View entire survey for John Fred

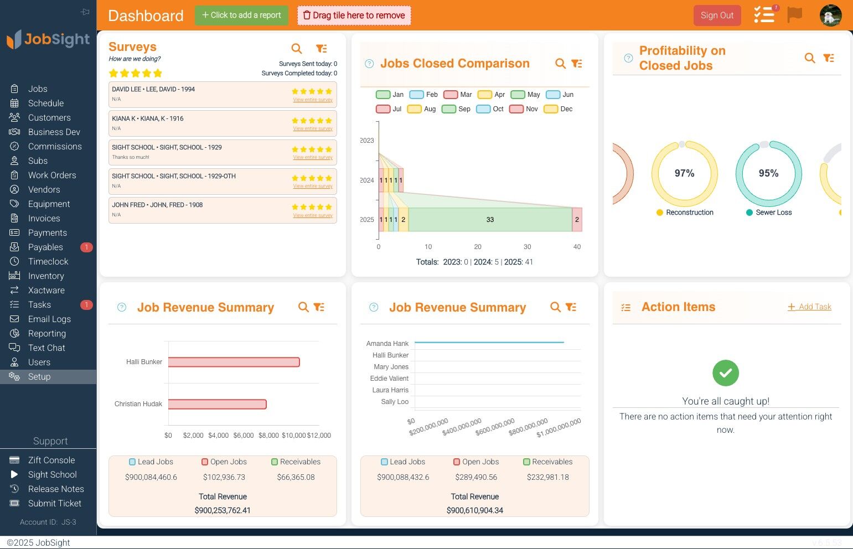pyautogui.click(x=313, y=215)
